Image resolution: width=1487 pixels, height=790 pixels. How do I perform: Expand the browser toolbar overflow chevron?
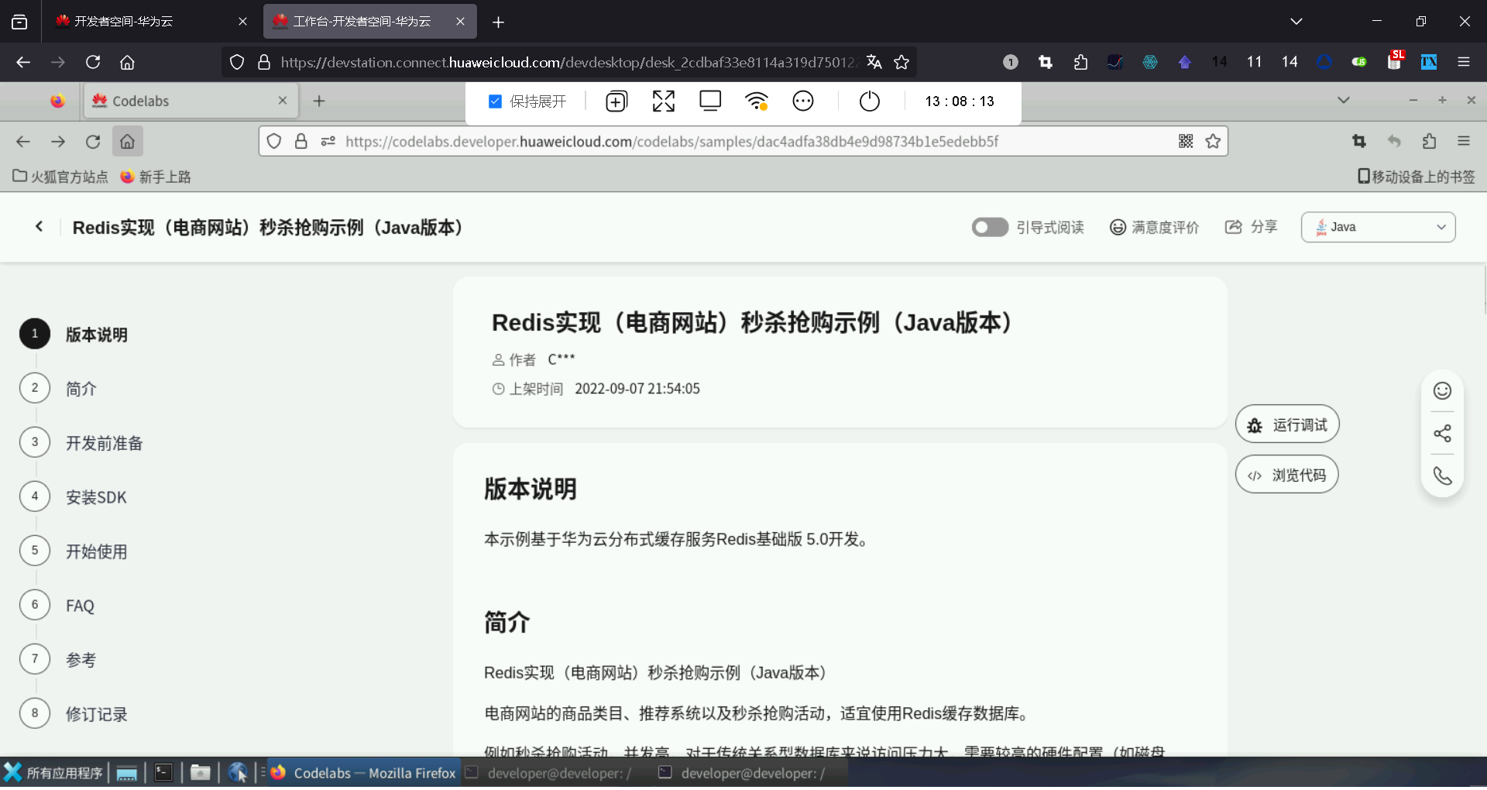coord(1296,21)
